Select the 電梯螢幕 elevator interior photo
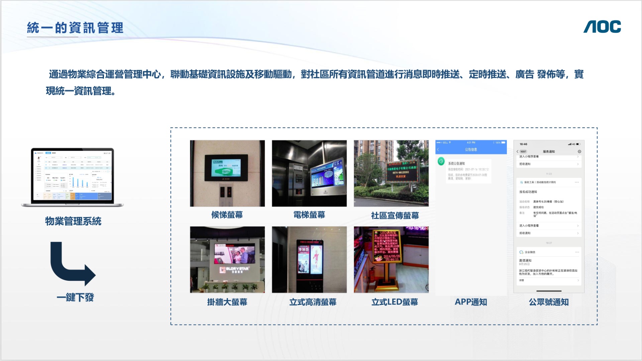Viewport: 642px width, 361px height. (x=309, y=173)
